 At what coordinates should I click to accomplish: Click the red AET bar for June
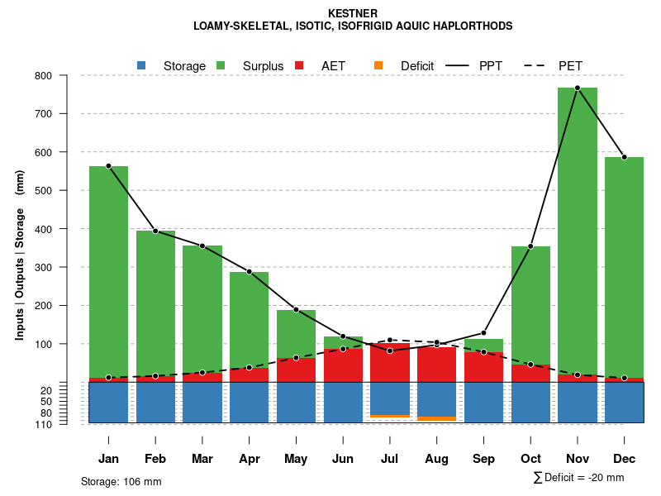(343, 365)
